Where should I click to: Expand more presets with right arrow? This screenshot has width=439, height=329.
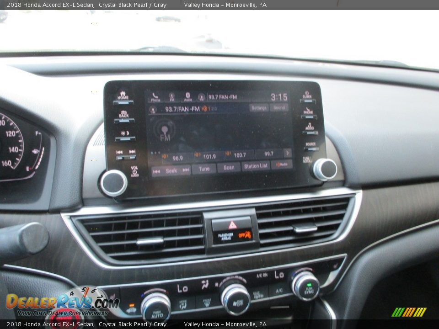[287, 153]
